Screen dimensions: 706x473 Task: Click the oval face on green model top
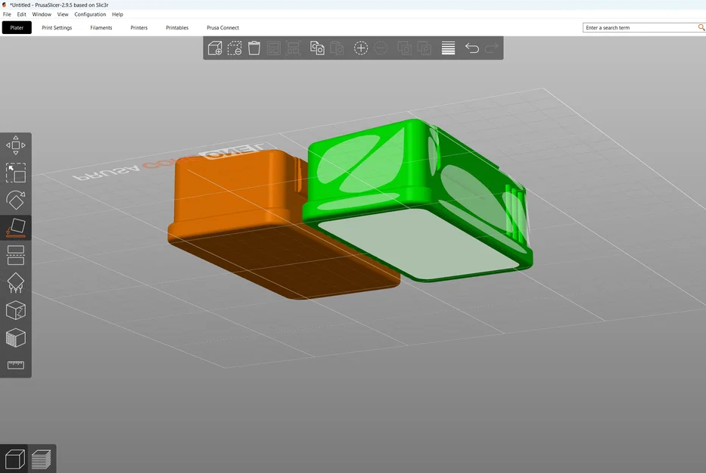349,157
